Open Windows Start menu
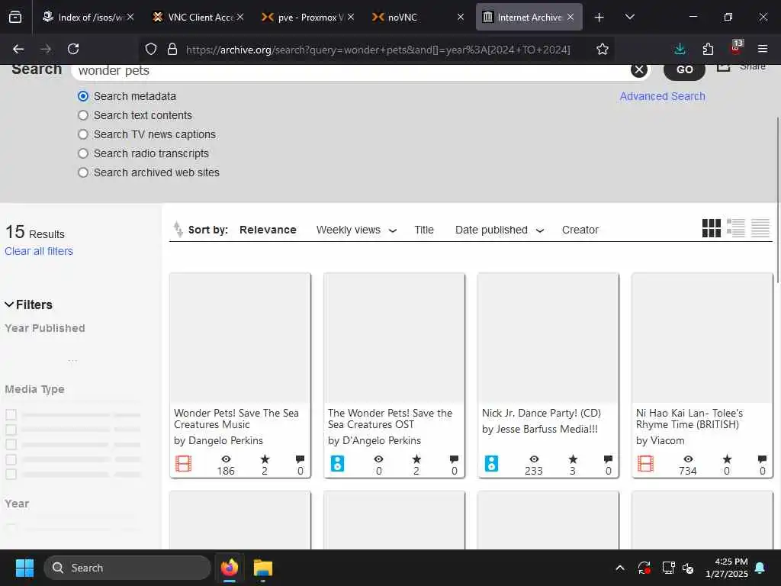The height and width of the screenshot is (586, 781). click(24, 568)
